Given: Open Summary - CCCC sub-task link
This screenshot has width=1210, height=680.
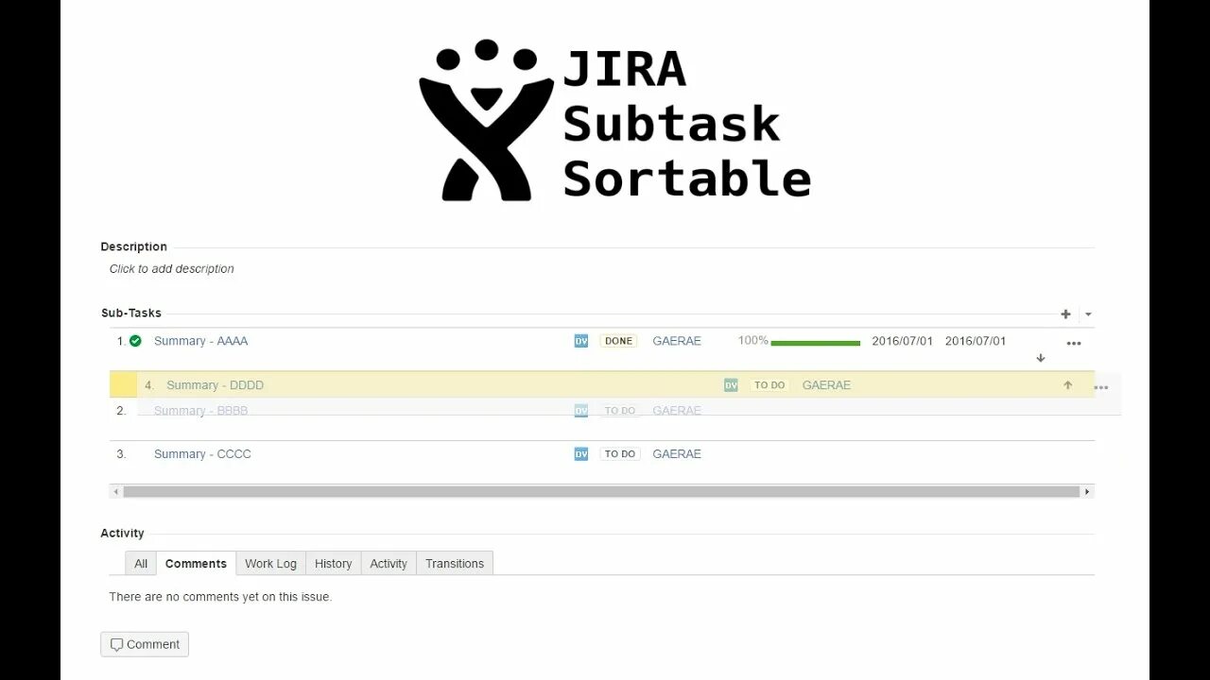Looking at the screenshot, I should [202, 454].
